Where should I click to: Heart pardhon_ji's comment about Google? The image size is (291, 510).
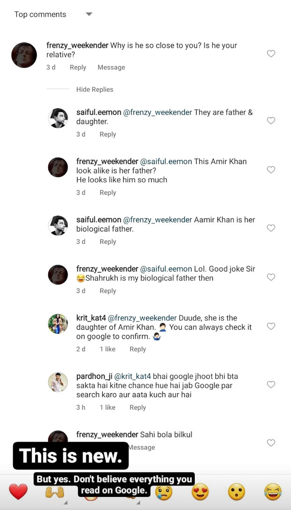click(x=271, y=384)
